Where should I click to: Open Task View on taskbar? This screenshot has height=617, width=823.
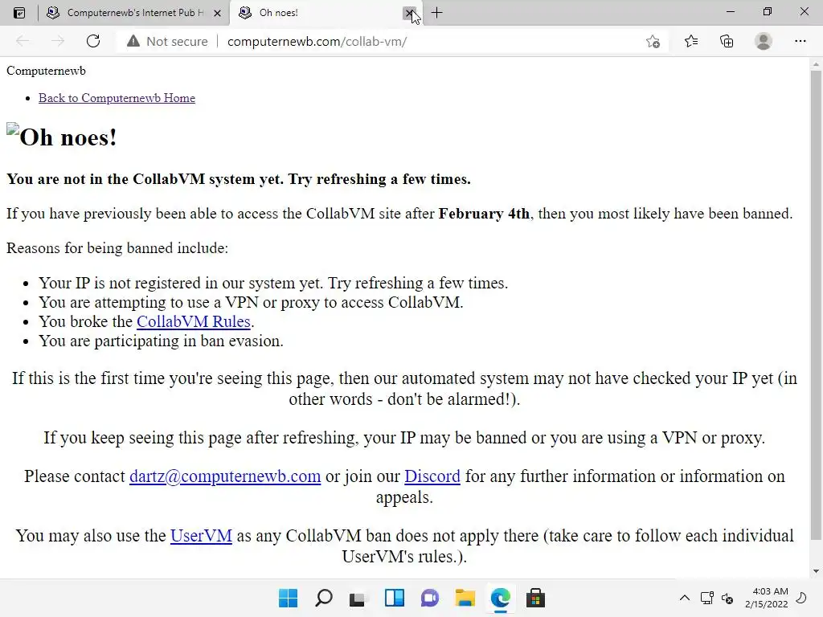(358, 598)
